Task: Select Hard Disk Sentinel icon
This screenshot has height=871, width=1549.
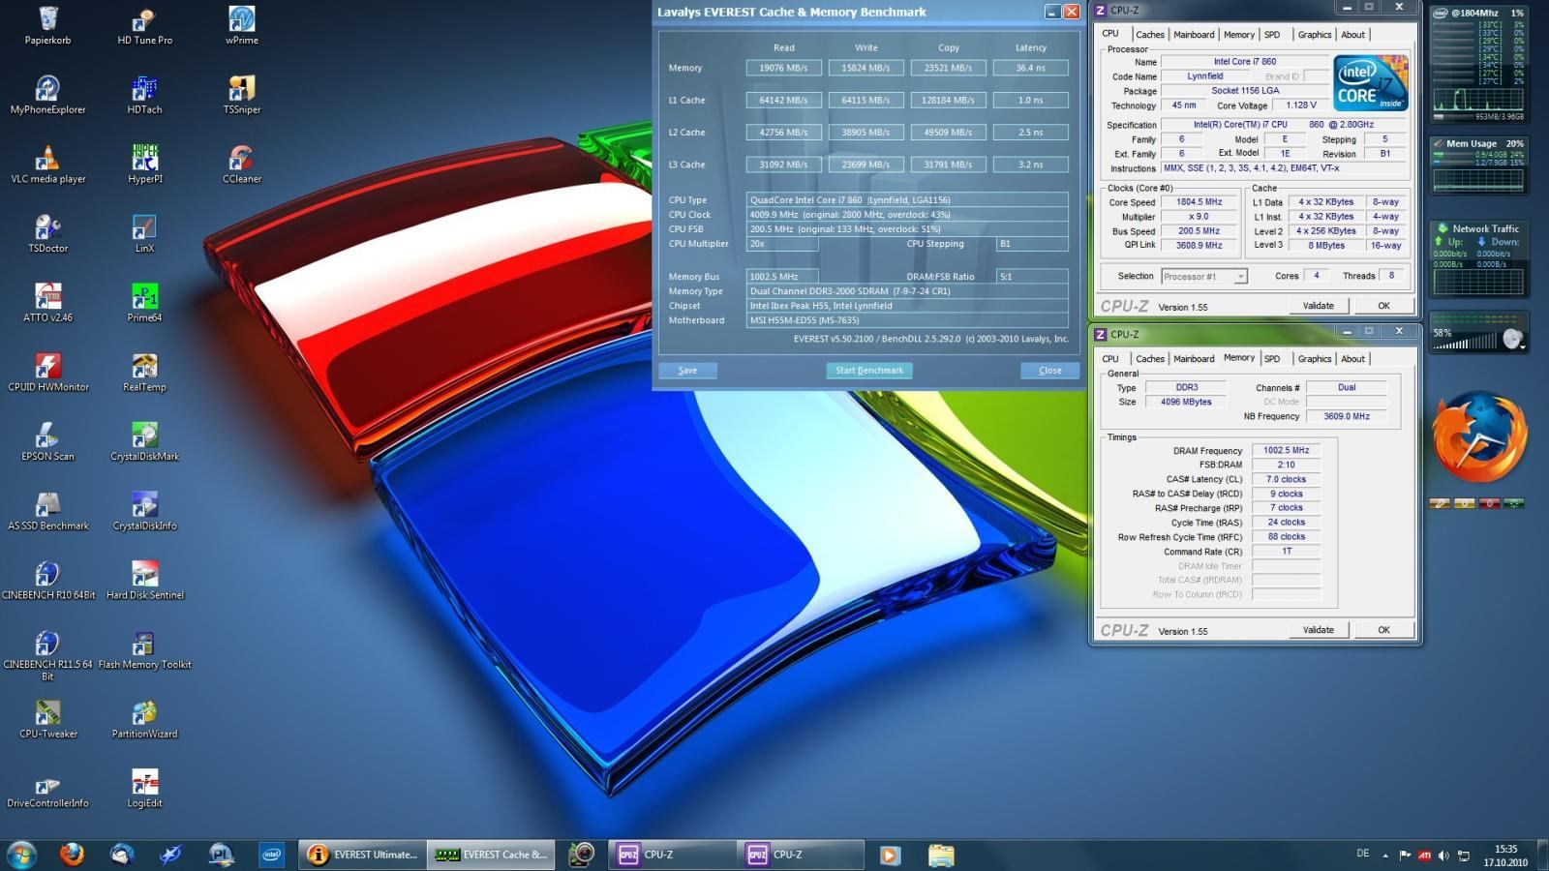Action: pyautogui.click(x=144, y=582)
